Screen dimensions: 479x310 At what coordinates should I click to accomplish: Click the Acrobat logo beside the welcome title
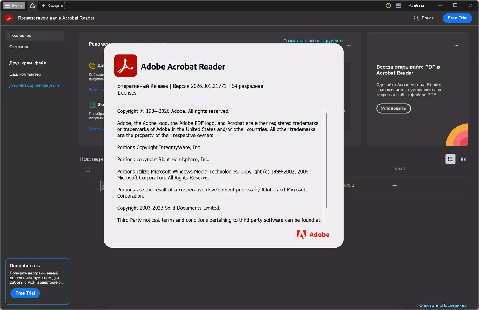point(9,18)
